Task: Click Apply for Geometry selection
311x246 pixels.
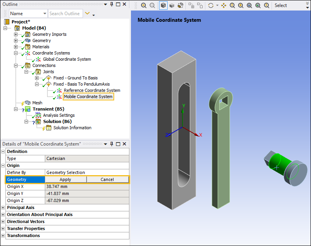Action: [65, 179]
